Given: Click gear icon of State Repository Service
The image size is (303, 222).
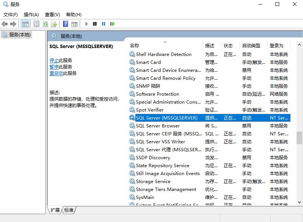Looking at the screenshot, I should pos(132,166).
